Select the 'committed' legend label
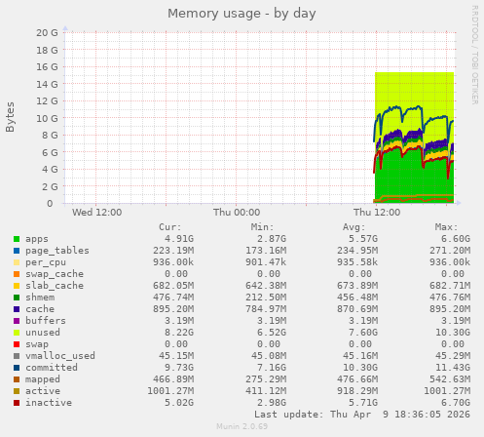The image size is (484, 437). tap(52, 368)
